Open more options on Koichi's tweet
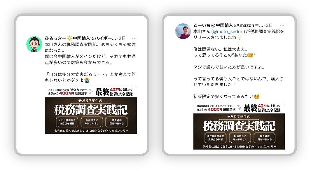Screen dimensions: 311x170 coord(282,25)
